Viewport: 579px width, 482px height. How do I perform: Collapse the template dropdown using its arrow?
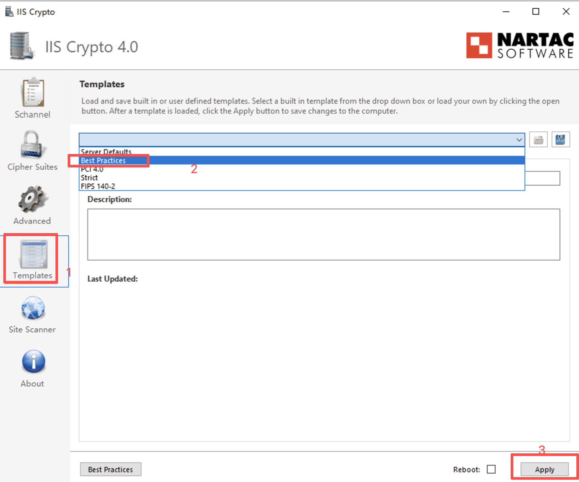[x=519, y=140]
